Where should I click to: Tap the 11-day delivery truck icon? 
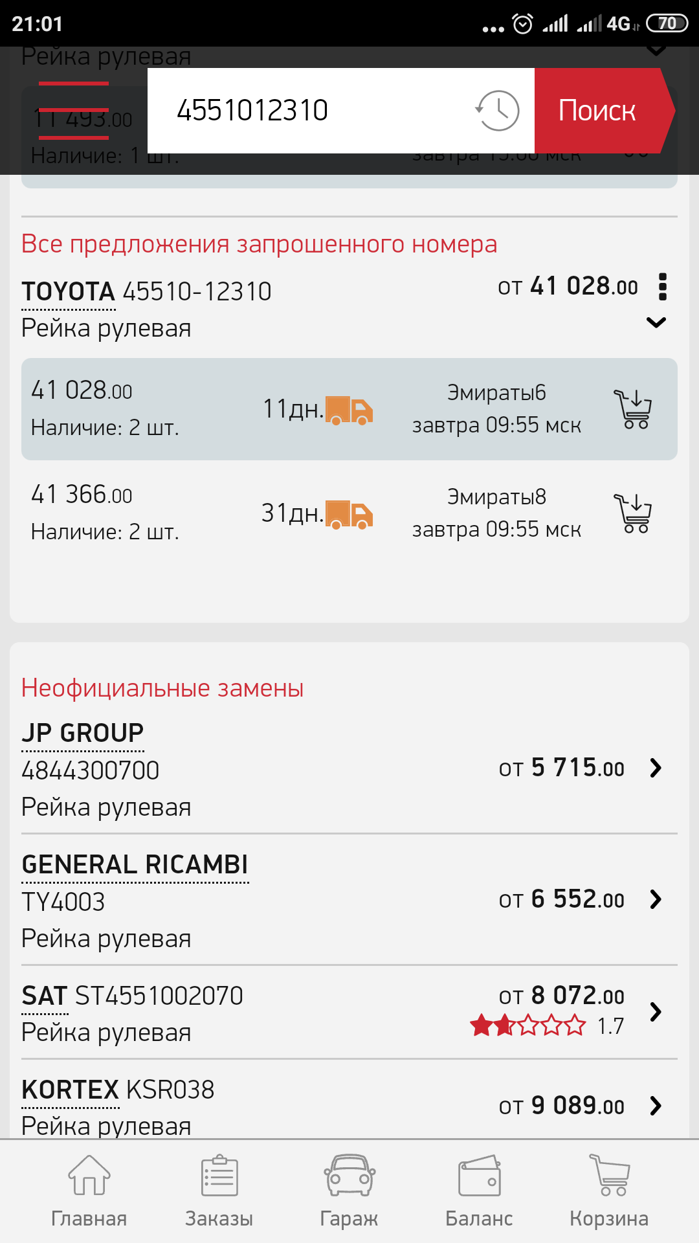click(349, 410)
